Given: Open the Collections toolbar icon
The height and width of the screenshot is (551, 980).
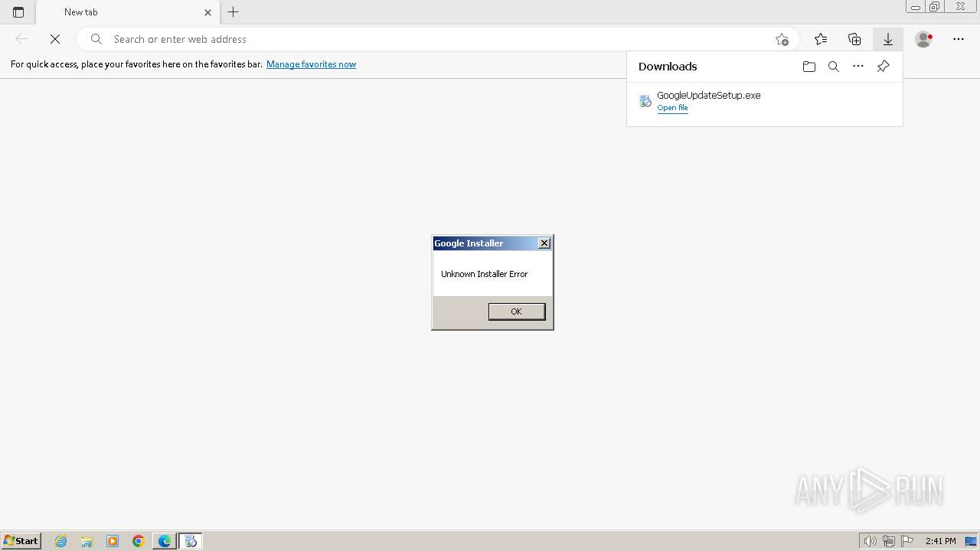Looking at the screenshot, I should [x=854, y=39].
